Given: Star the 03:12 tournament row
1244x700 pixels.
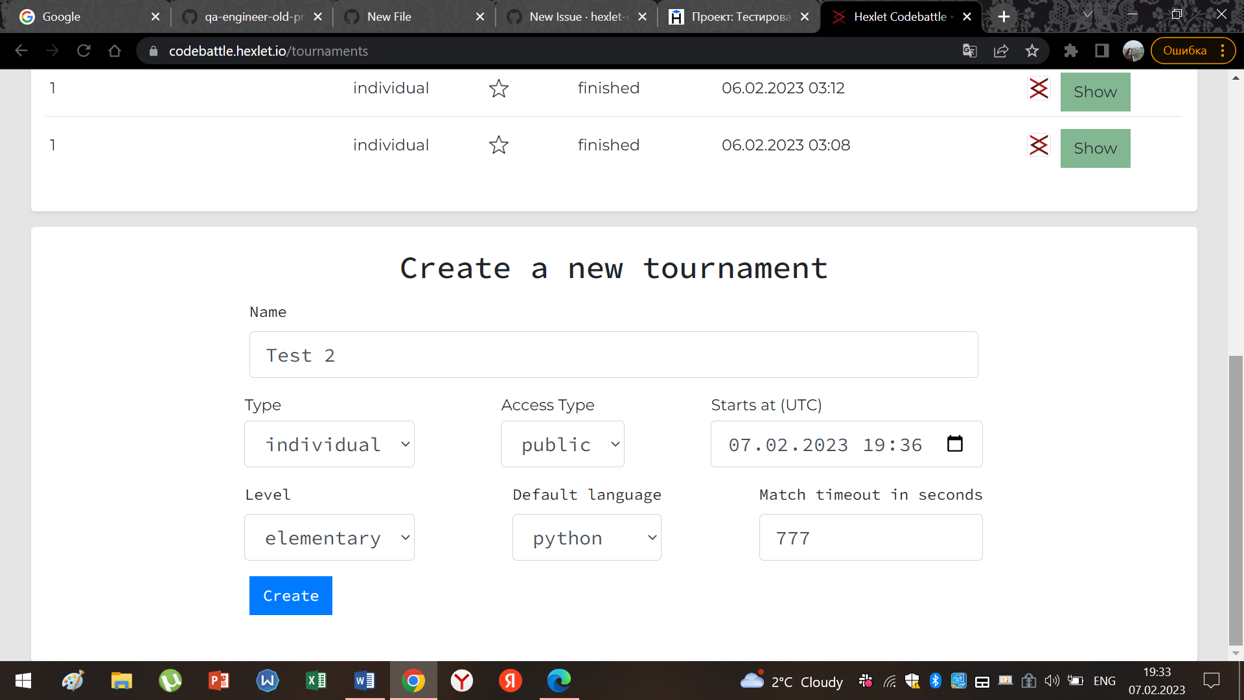Looking at the screenshot, I should click(498, 88).
